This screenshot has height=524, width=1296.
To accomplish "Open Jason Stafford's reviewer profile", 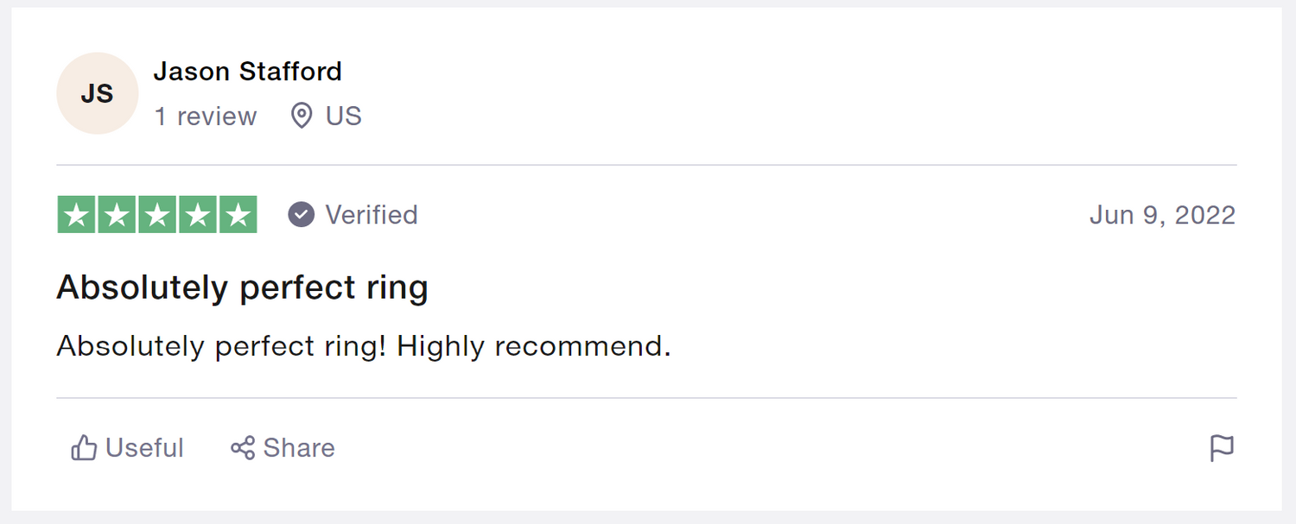I will click(247, 72).
